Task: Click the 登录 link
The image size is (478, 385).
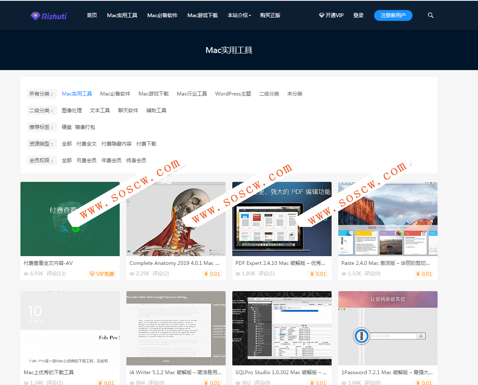Action: tap(358, 15)
